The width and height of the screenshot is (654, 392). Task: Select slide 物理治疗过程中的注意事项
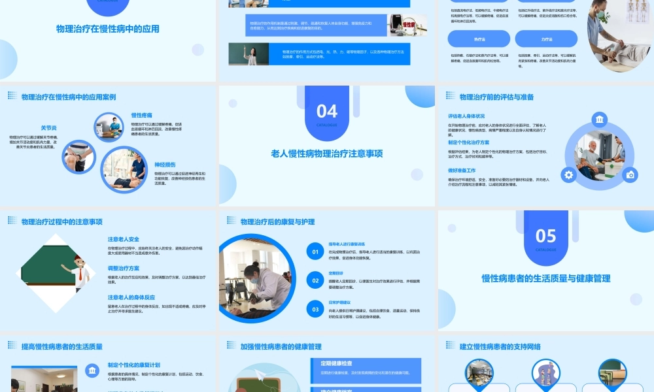click(108, 270)
